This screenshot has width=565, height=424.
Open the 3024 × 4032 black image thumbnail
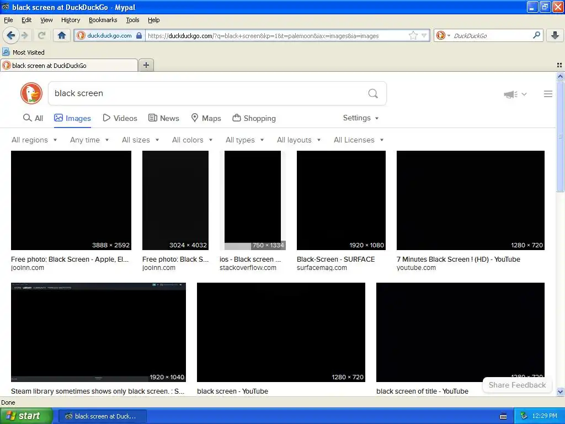(x=175, y=200)
